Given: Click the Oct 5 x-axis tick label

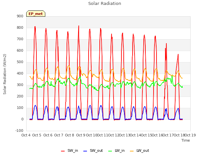Looking at the screenshot, I should (x=37, y=135).
